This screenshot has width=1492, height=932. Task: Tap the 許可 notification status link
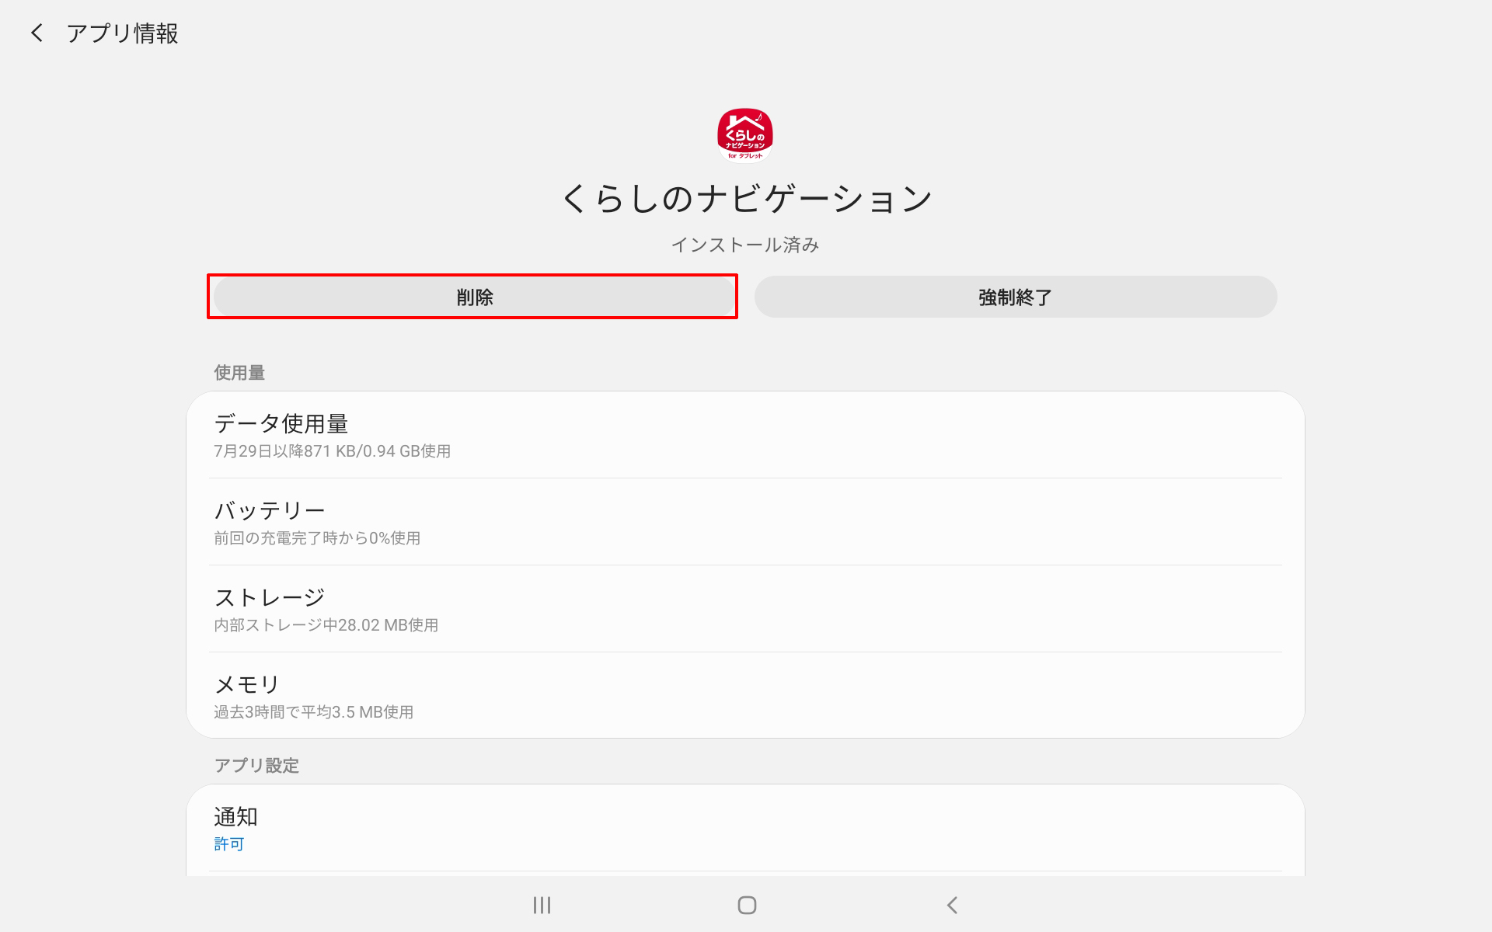(x=229, y=844)
